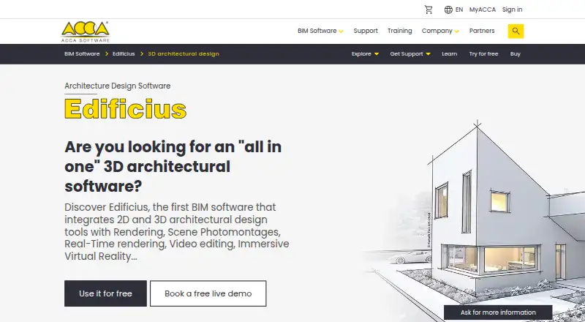Click the Sign in link
585x322 pixels.
click(513, 10)
